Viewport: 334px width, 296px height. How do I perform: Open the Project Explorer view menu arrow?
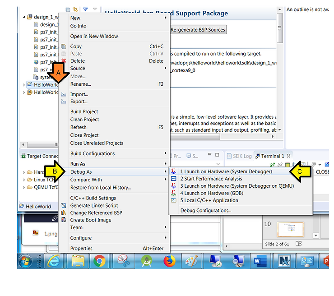[96, 9]
